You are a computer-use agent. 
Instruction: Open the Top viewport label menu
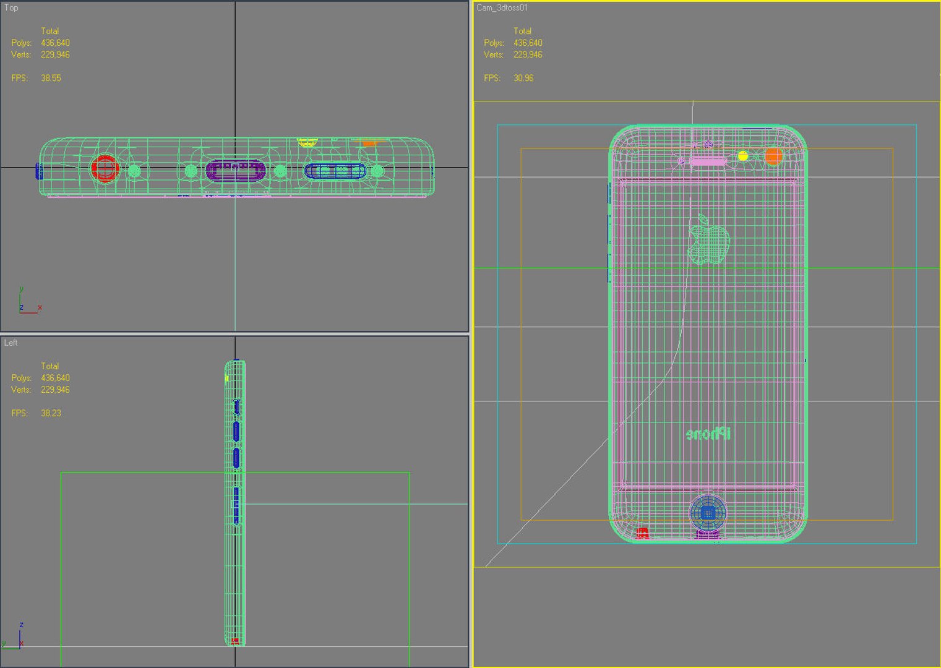tap(11, 7)
